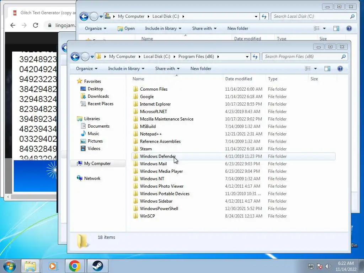Open Organize menu in Program Files window
This screenshot has height=273, width=364.
[87, 69]
